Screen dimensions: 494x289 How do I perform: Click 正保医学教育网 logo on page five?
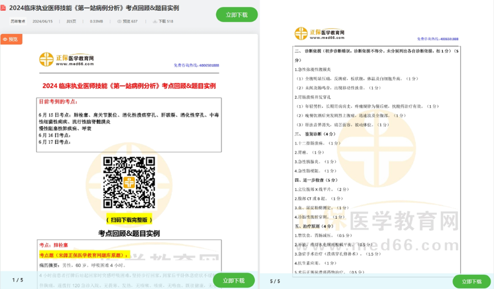[319, 33]
